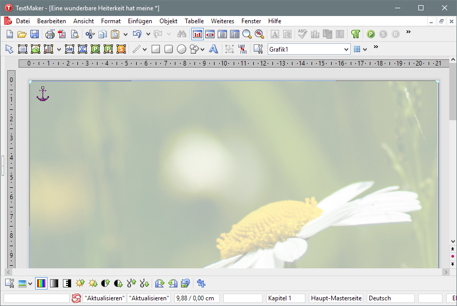
Task: Insert an OLE object frame
Action: coord(69,49)
